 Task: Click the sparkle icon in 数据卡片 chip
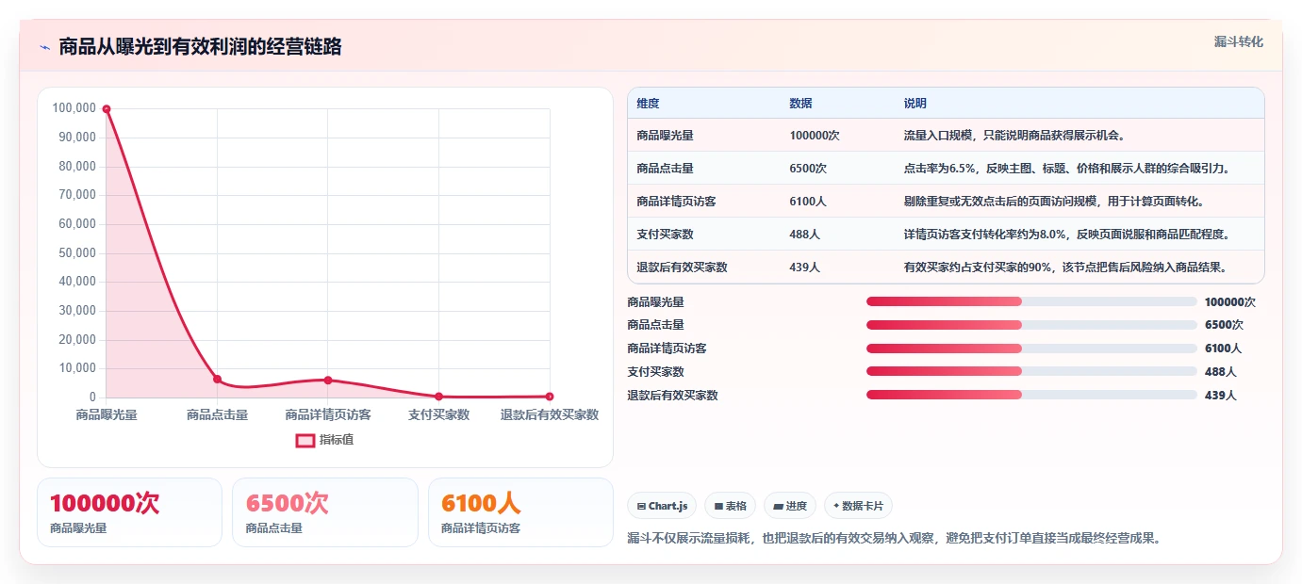coord(836,506)
